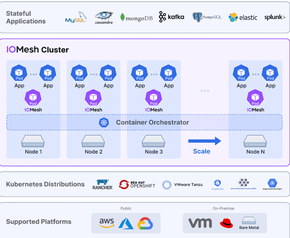Click the mongoDB leaf logo
The image size is (290, 238).
[136, 18]
